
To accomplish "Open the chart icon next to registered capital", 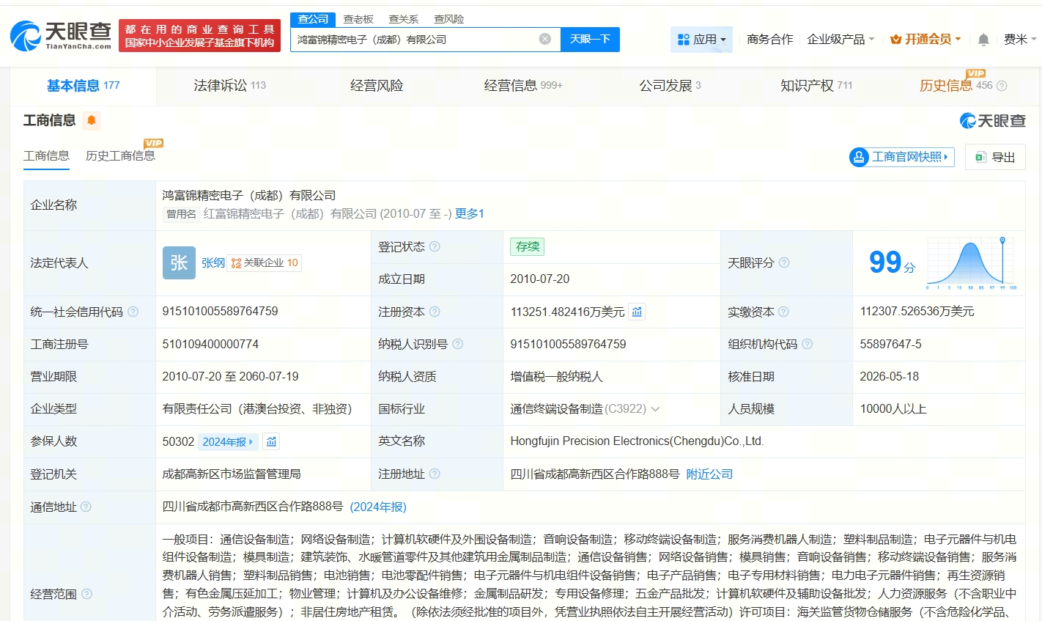I will click(638, 312).
